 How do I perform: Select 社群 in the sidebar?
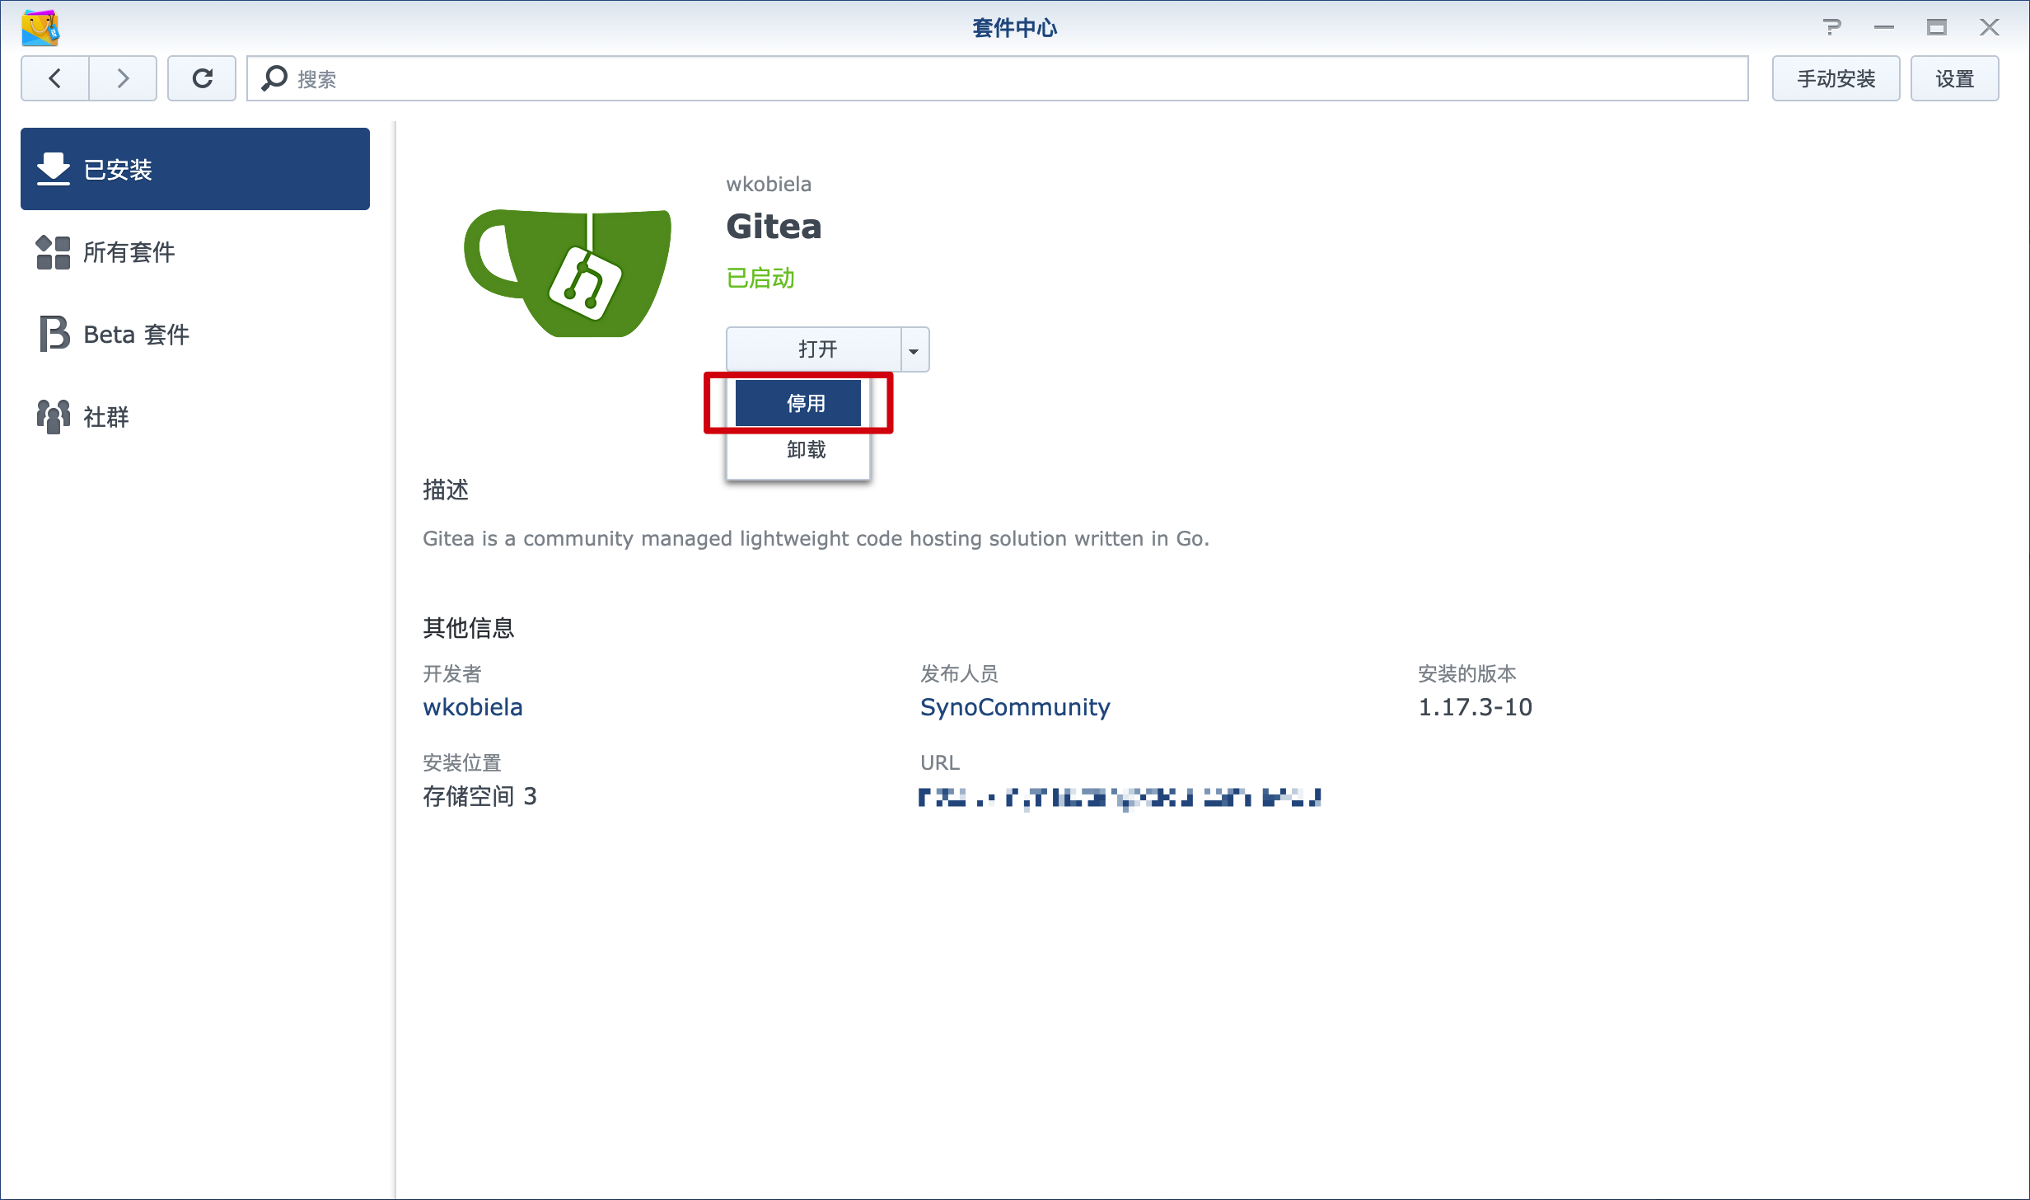[x=195, y=417]
